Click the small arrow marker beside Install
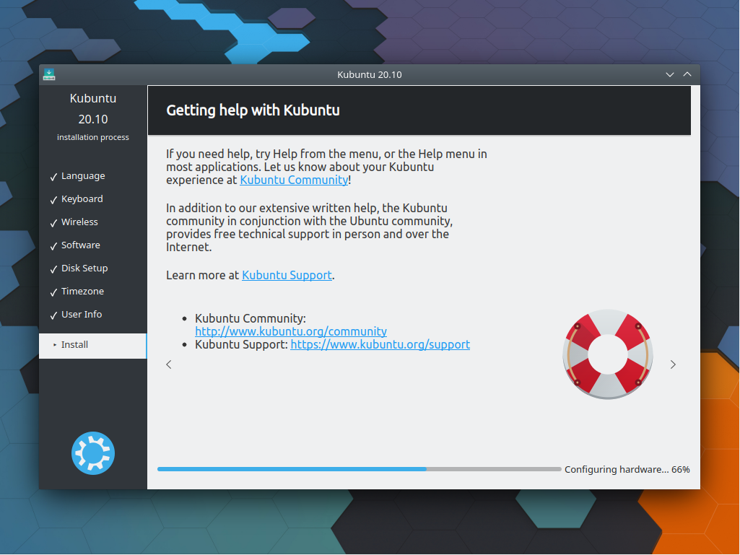 coord(55,345)
